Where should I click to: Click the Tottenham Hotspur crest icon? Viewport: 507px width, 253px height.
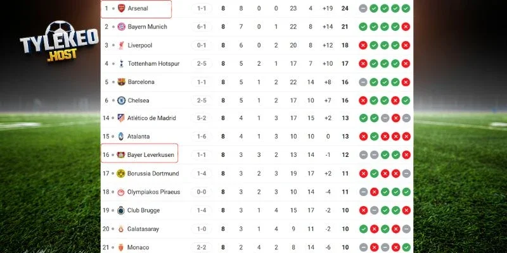click(122, 64)
